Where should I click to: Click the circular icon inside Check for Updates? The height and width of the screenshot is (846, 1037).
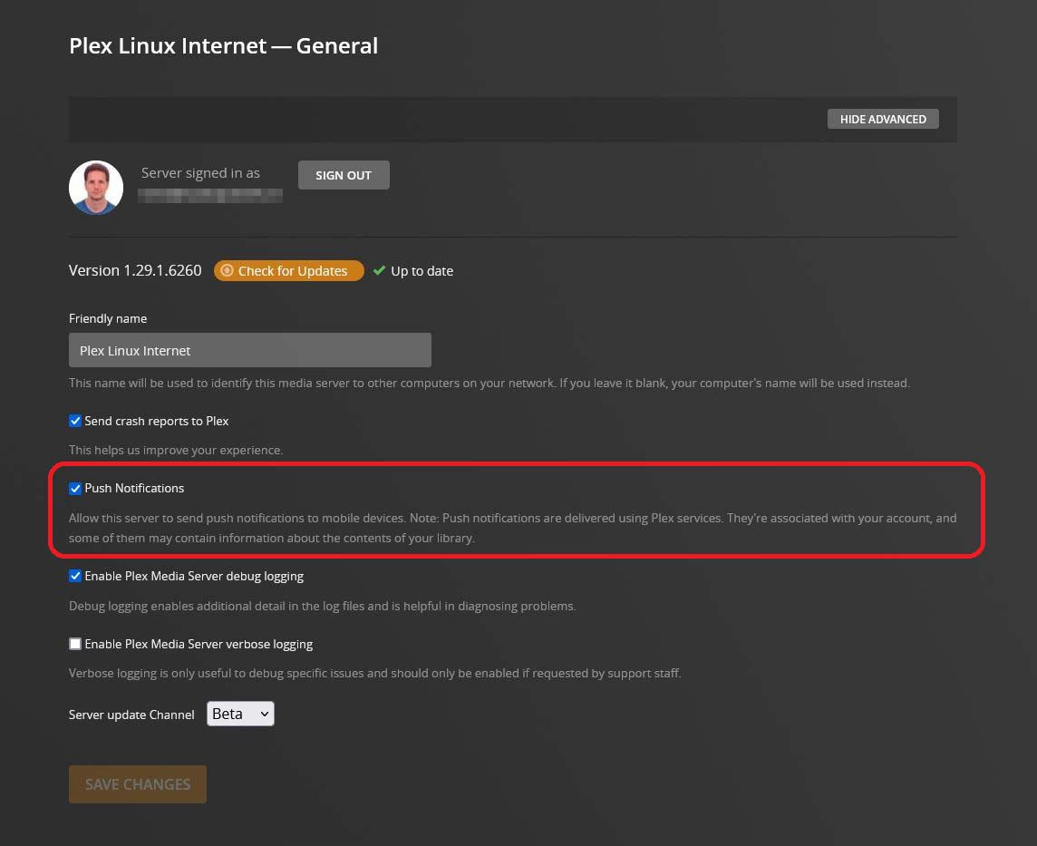(x=227, y=271)
